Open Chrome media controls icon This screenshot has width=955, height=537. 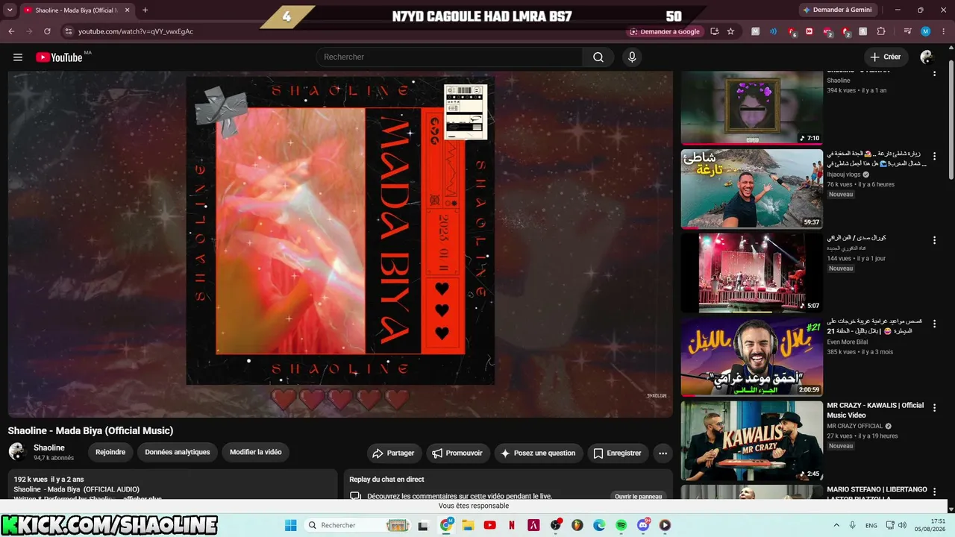[x=907, y=31]
